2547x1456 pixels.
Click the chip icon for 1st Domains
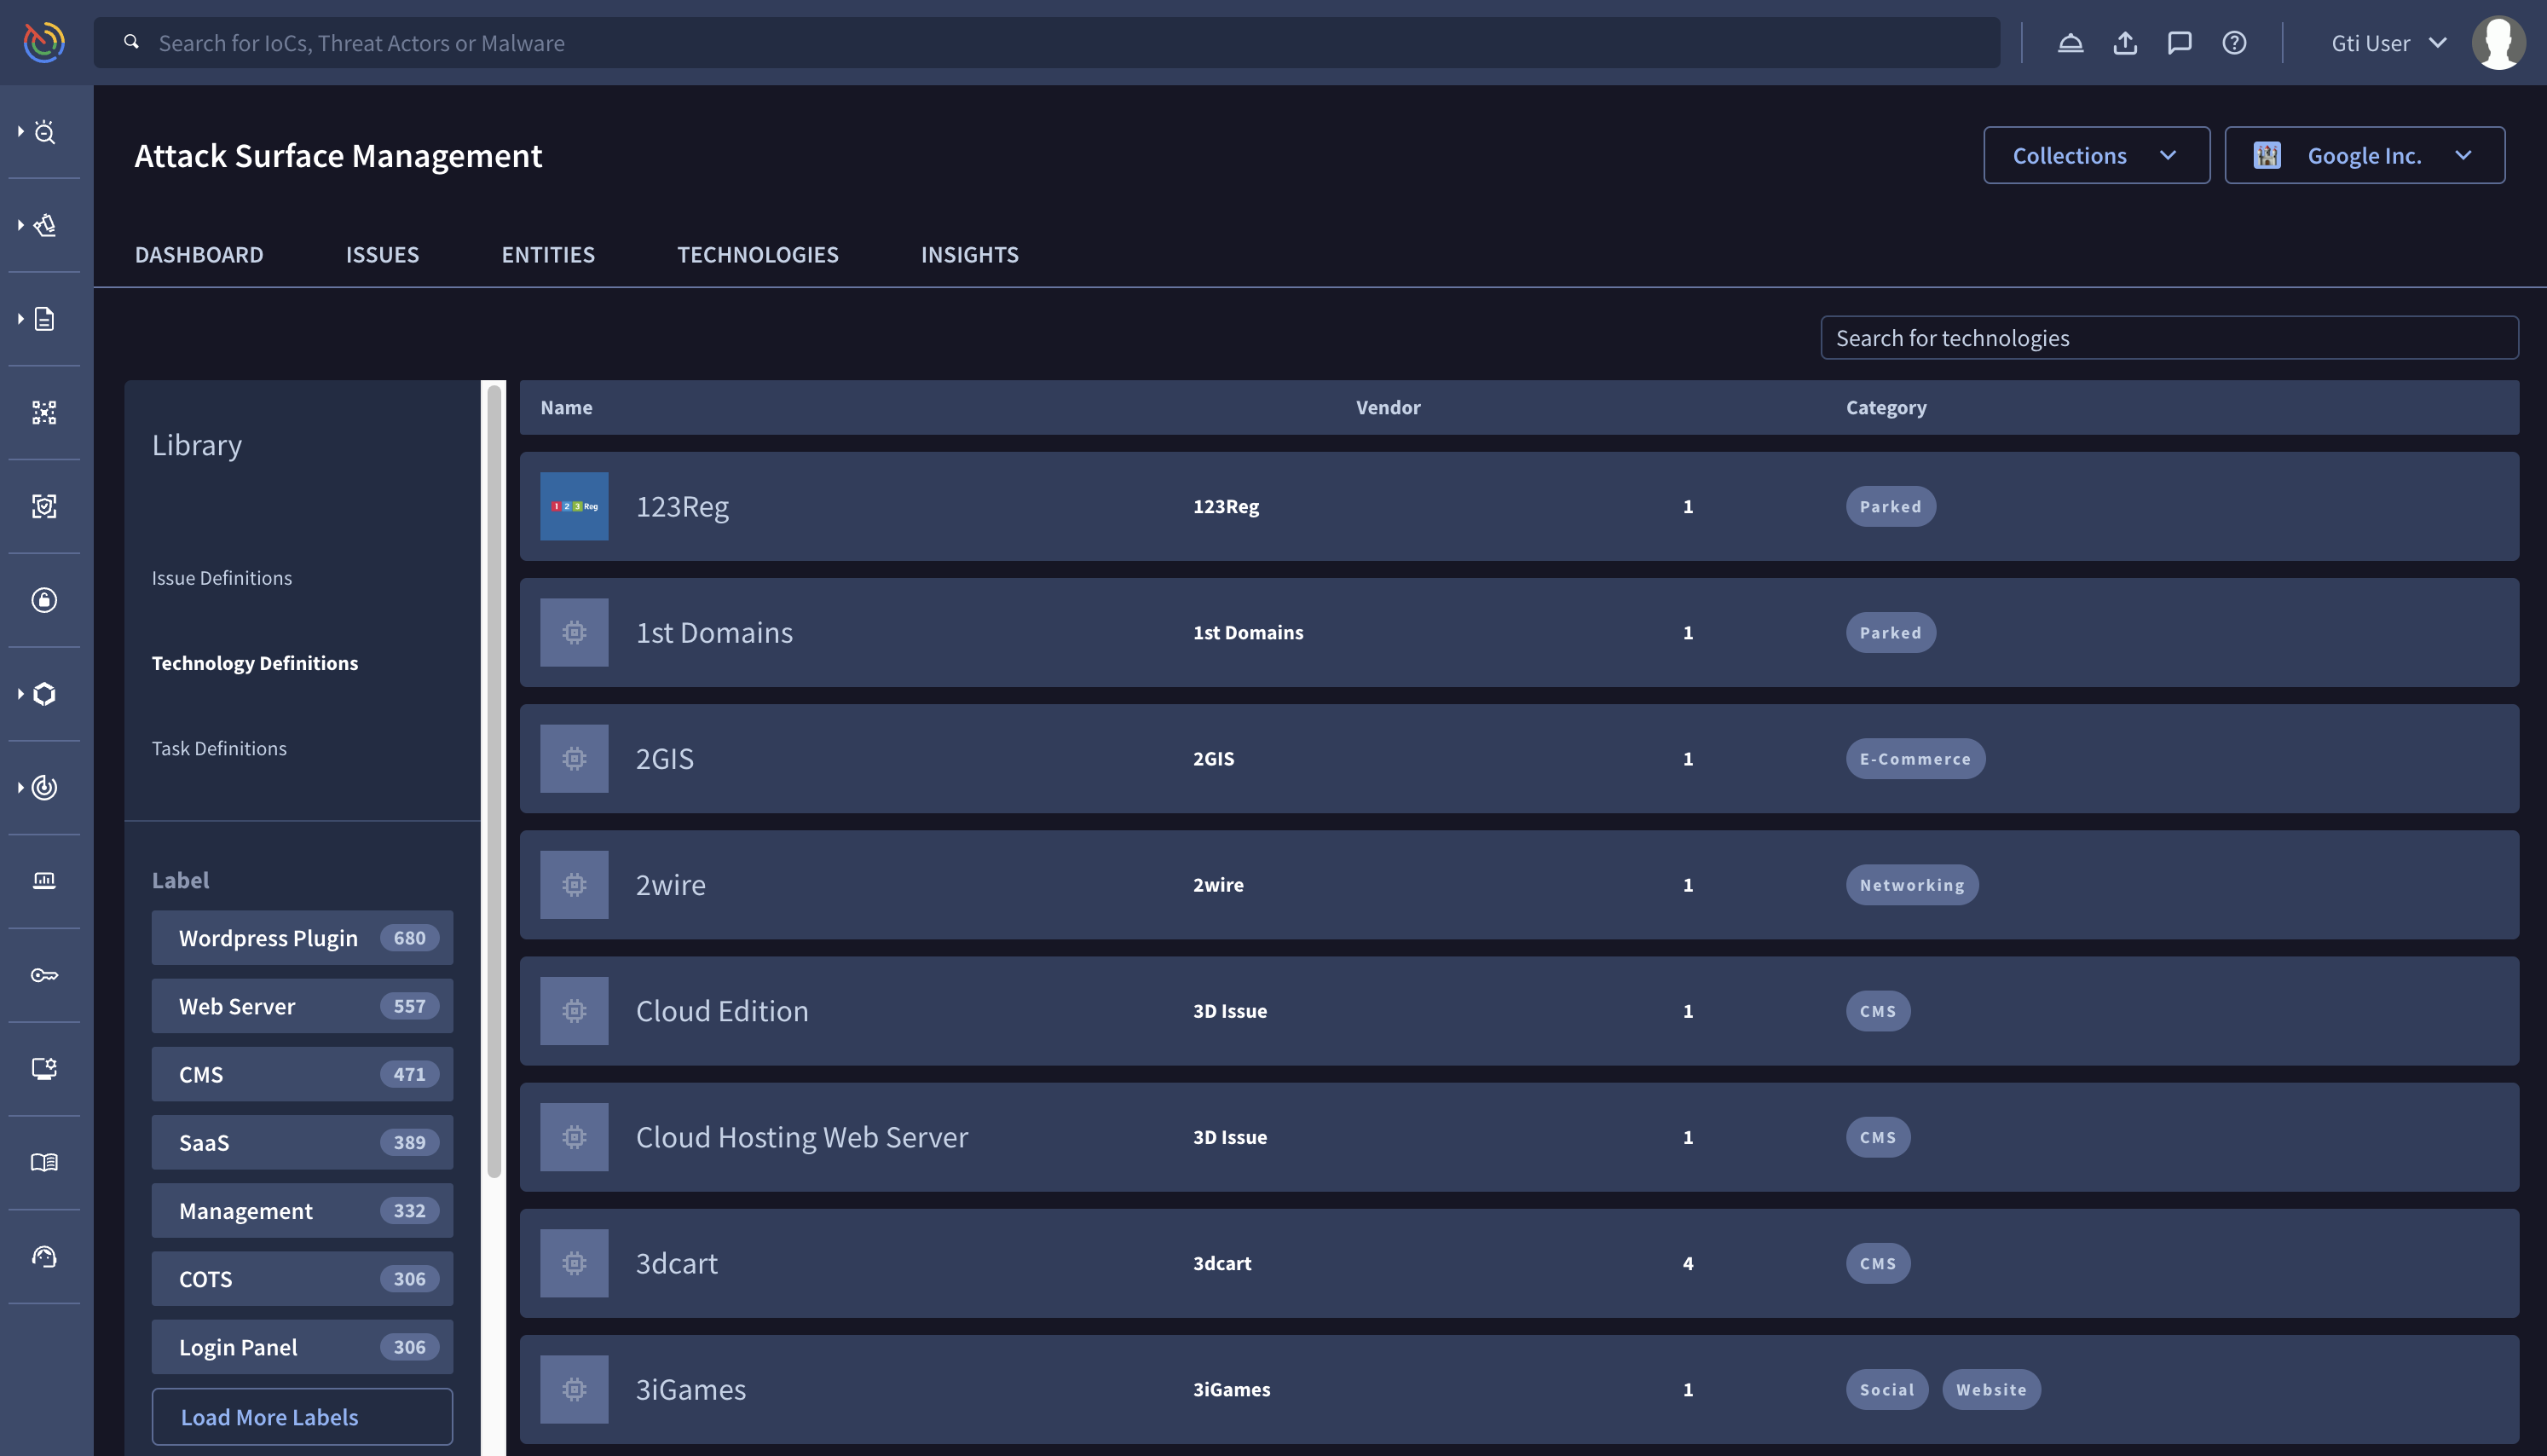[574, 632]
